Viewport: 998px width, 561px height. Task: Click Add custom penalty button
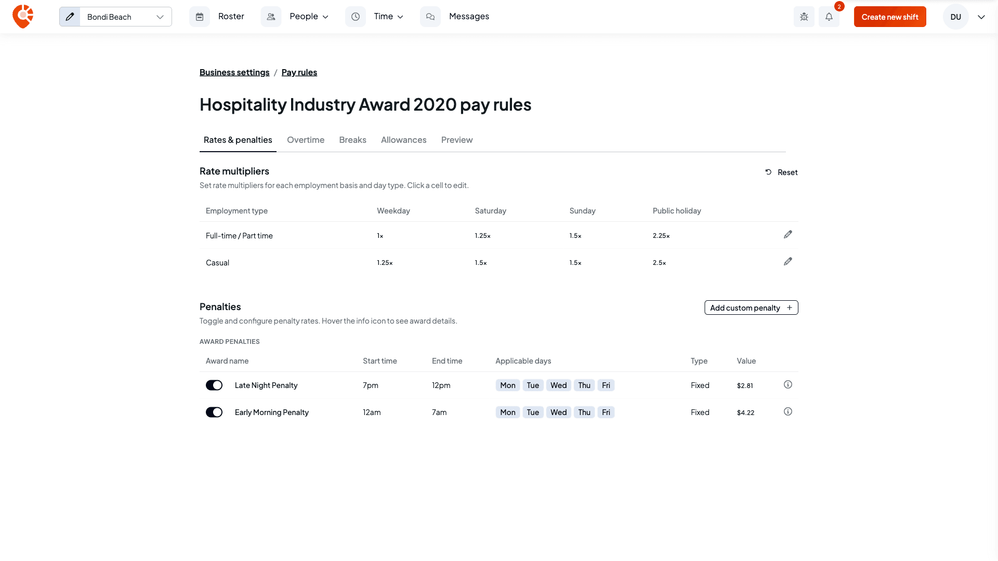click(751, 308)
